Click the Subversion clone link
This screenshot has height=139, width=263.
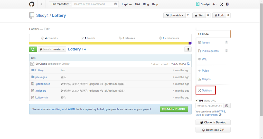pos(211,115)
